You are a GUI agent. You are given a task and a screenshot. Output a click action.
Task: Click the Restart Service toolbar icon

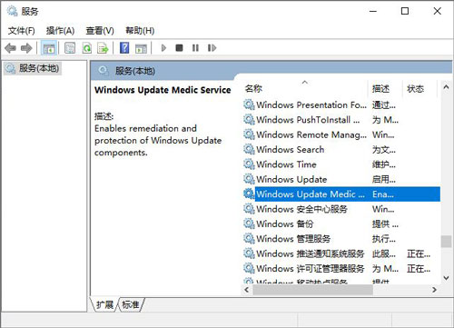click(212, 48)
